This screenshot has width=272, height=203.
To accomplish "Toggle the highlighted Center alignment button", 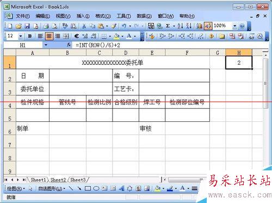I will pyautogui.click(x=49, y=36).
